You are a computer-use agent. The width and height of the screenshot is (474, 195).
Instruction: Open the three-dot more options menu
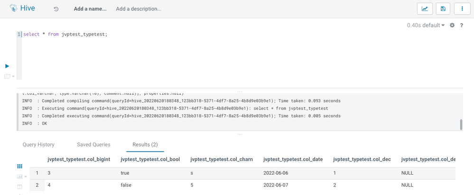click(462, 9)
